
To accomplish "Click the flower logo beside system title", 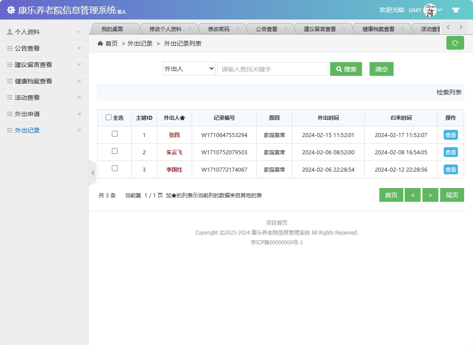I will (x=10, y=9).
